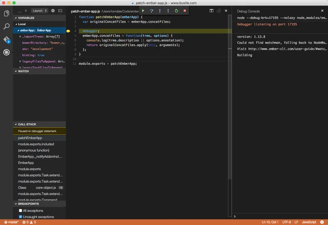Select the bowerDirectory variable row

[40, 43]
